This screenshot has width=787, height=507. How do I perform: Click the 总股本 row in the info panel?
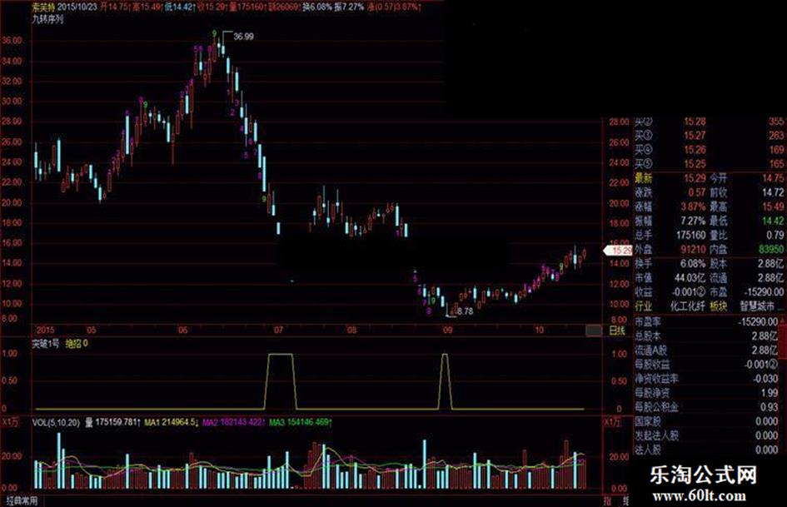tap(706, 336)
